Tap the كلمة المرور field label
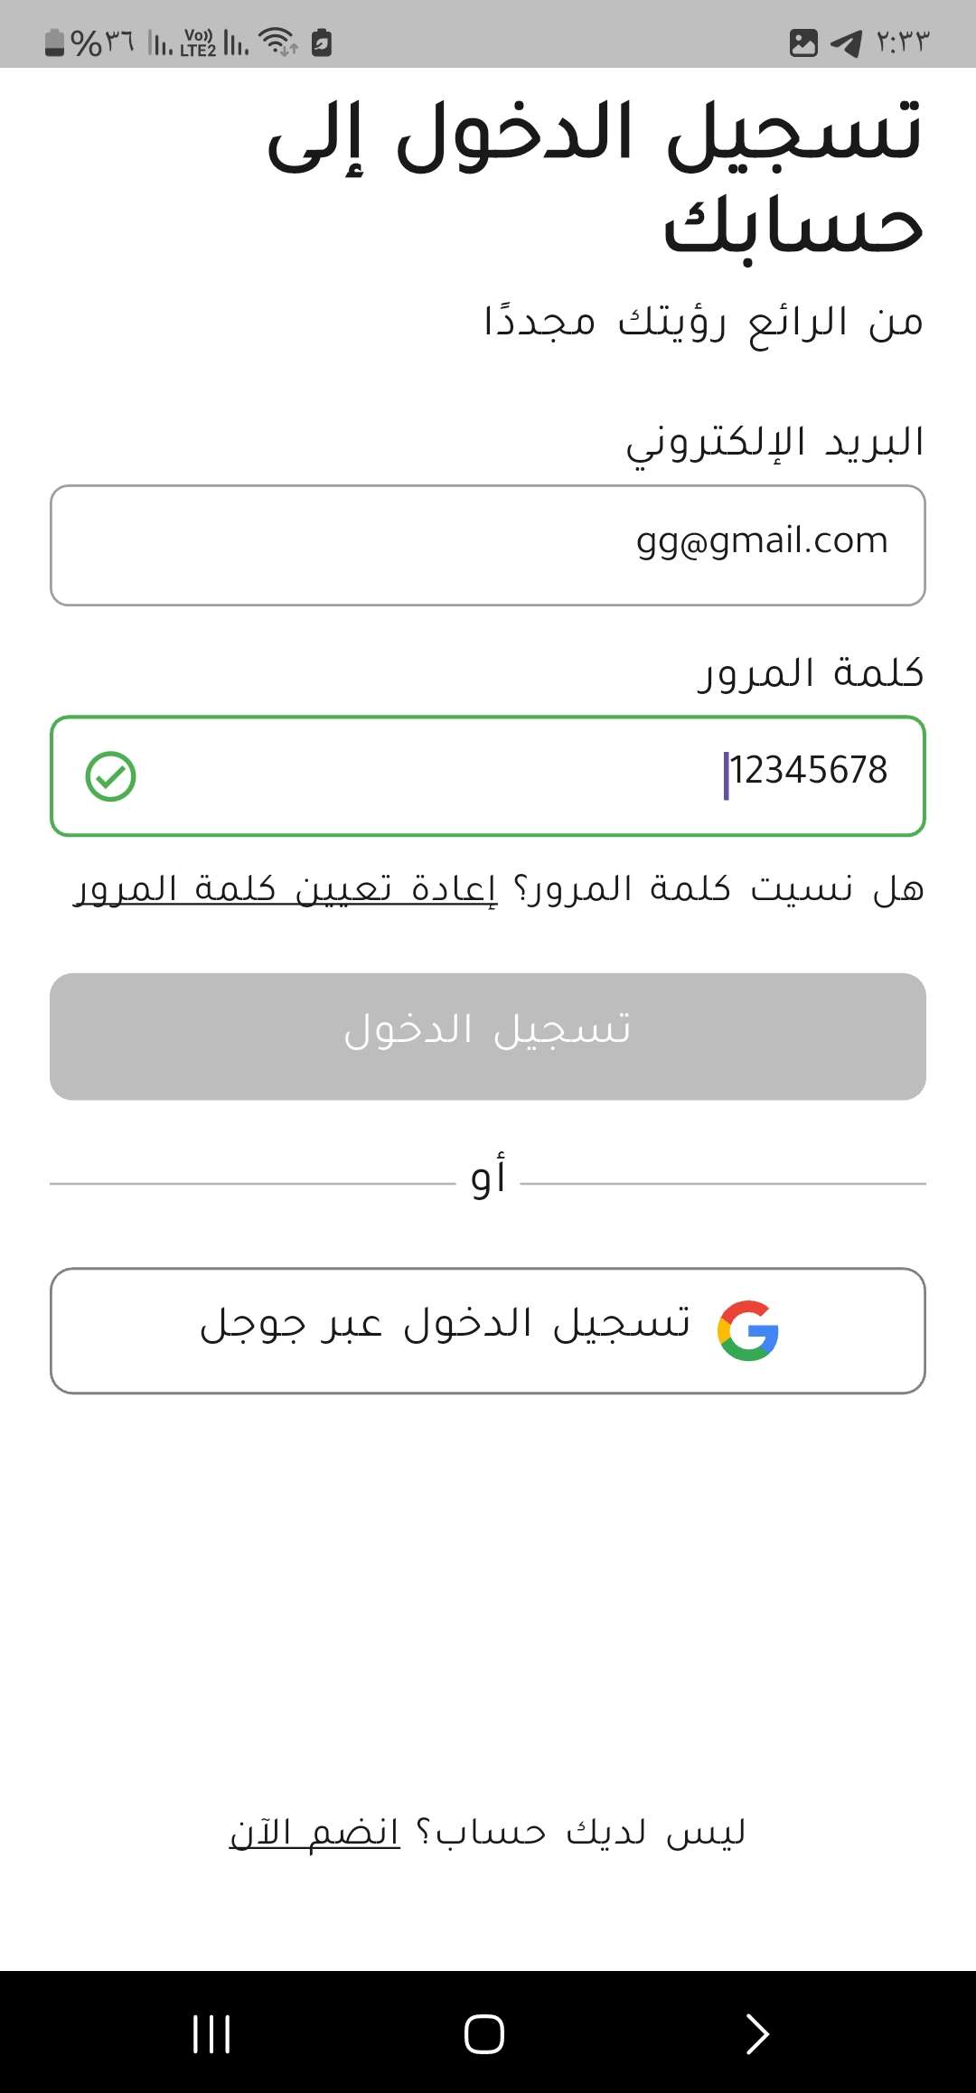This screenshot has width=976, height=2093. tap(811, 673)
